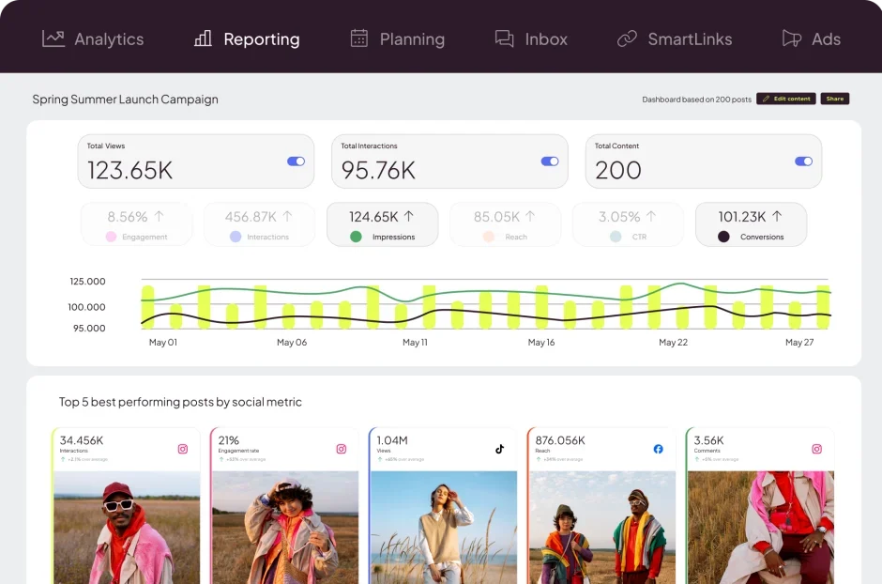Open the 21% Engagement rate post photo
The height and width of the screenshot is (584, 882).
coord(285,527)
